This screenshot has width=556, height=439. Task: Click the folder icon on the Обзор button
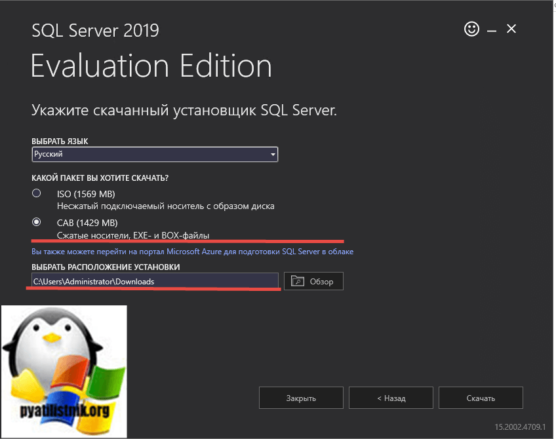(x=298, y=281)
